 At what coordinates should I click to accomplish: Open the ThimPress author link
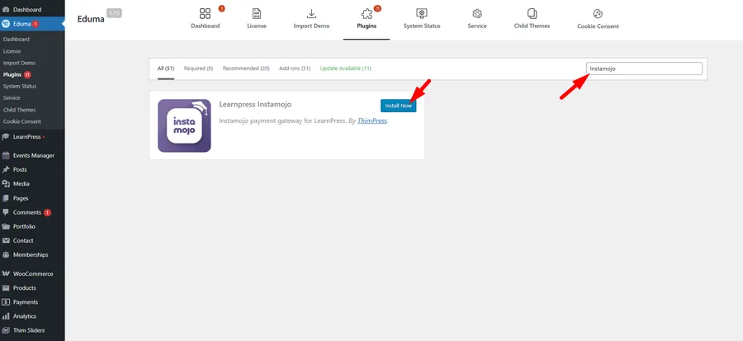coord(372,121)
